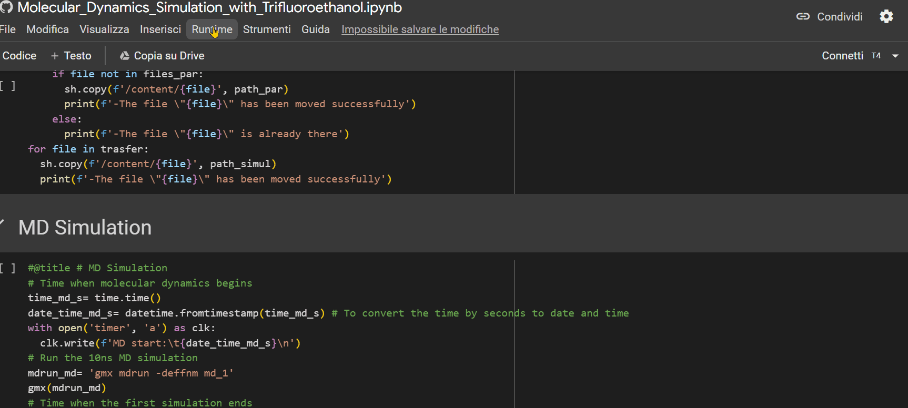The height and width of the screenshot is (408, 908).
Task: Open the settings gear icon
Action: [886, 17]
